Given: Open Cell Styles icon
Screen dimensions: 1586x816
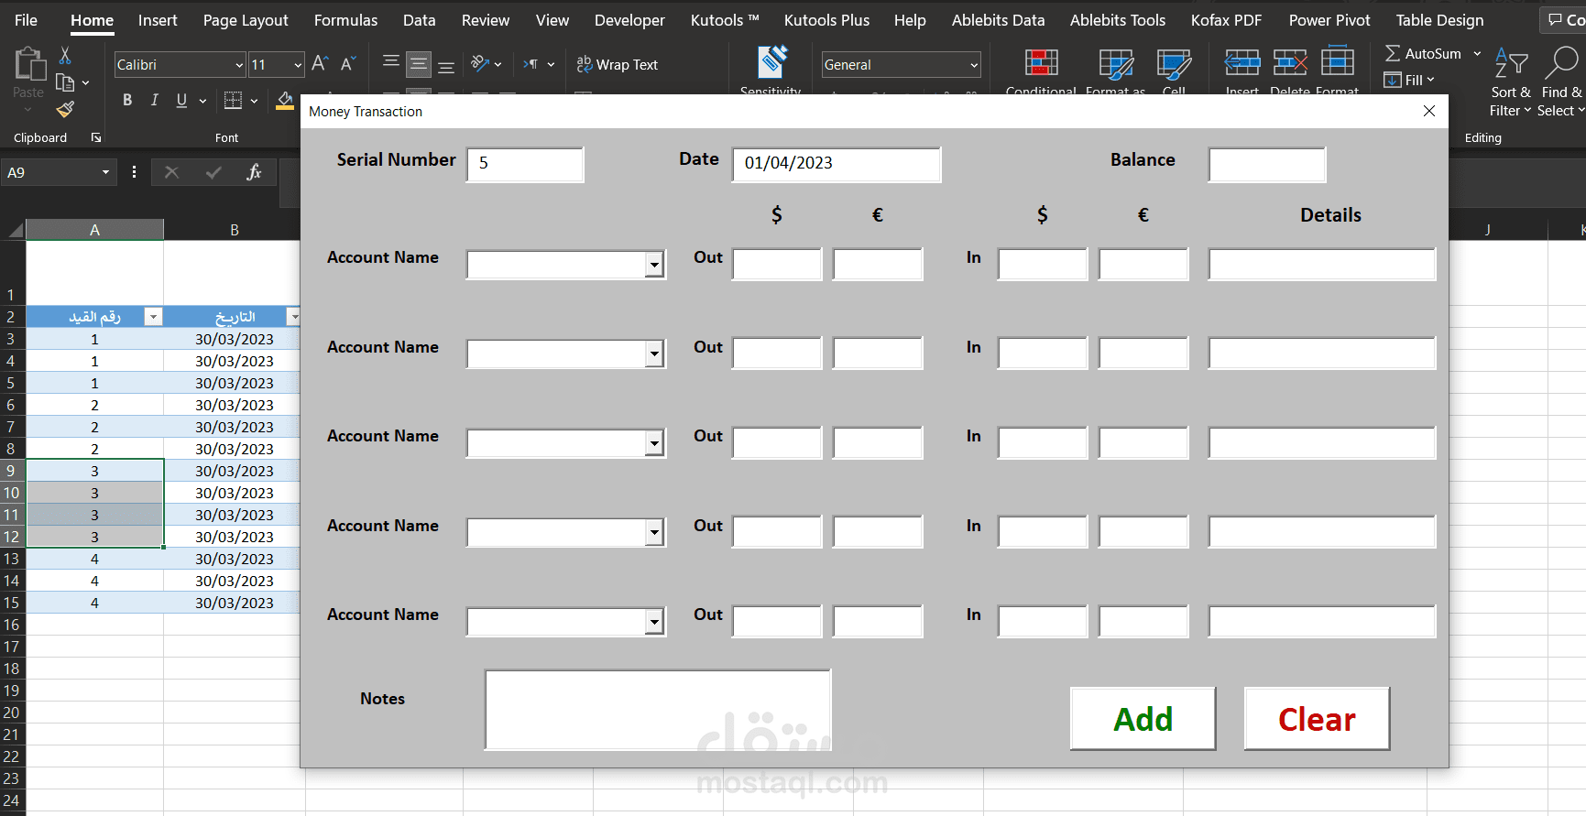Looking at the screenshot, I should point(1174,62).
